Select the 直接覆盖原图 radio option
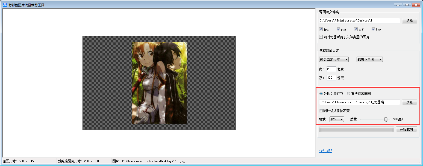This screenshot has width=423, height=166. (x=348, y=94)
